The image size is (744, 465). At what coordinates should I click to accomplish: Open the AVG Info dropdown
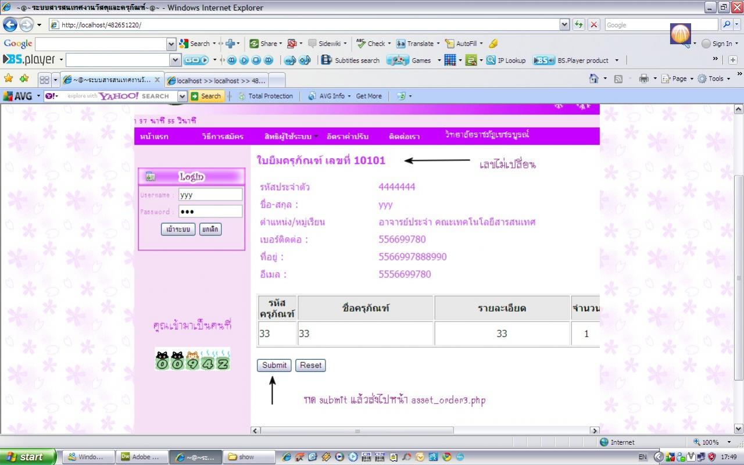[330, 96]
